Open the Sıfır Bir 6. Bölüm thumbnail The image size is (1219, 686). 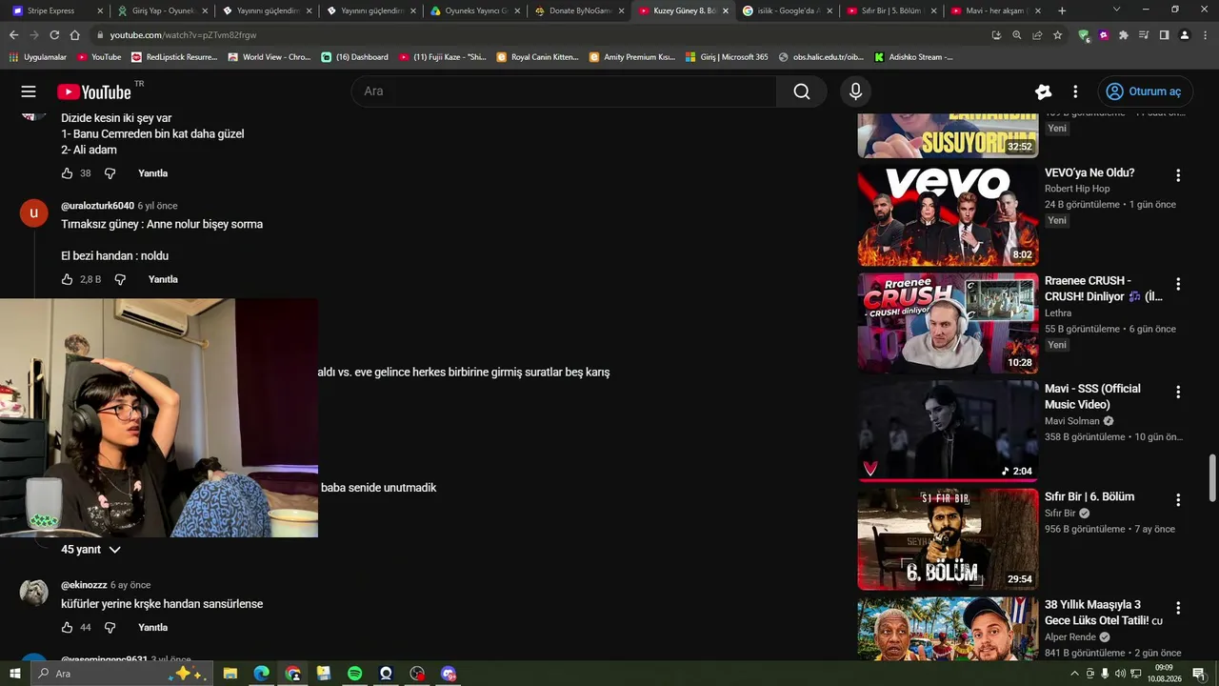coord(948,539)
